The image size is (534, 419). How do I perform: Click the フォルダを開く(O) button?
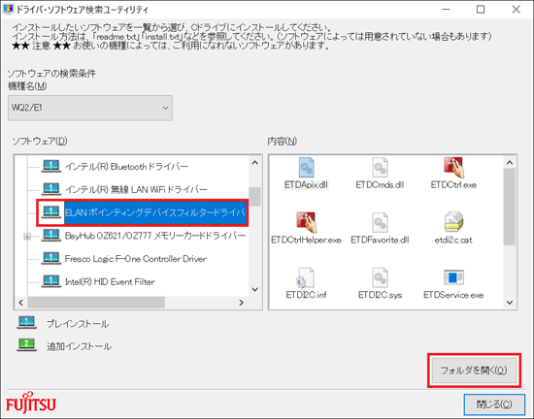click(474, 371)
